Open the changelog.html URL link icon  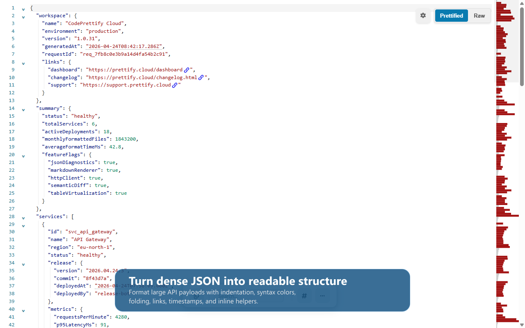tap(201, 77)
